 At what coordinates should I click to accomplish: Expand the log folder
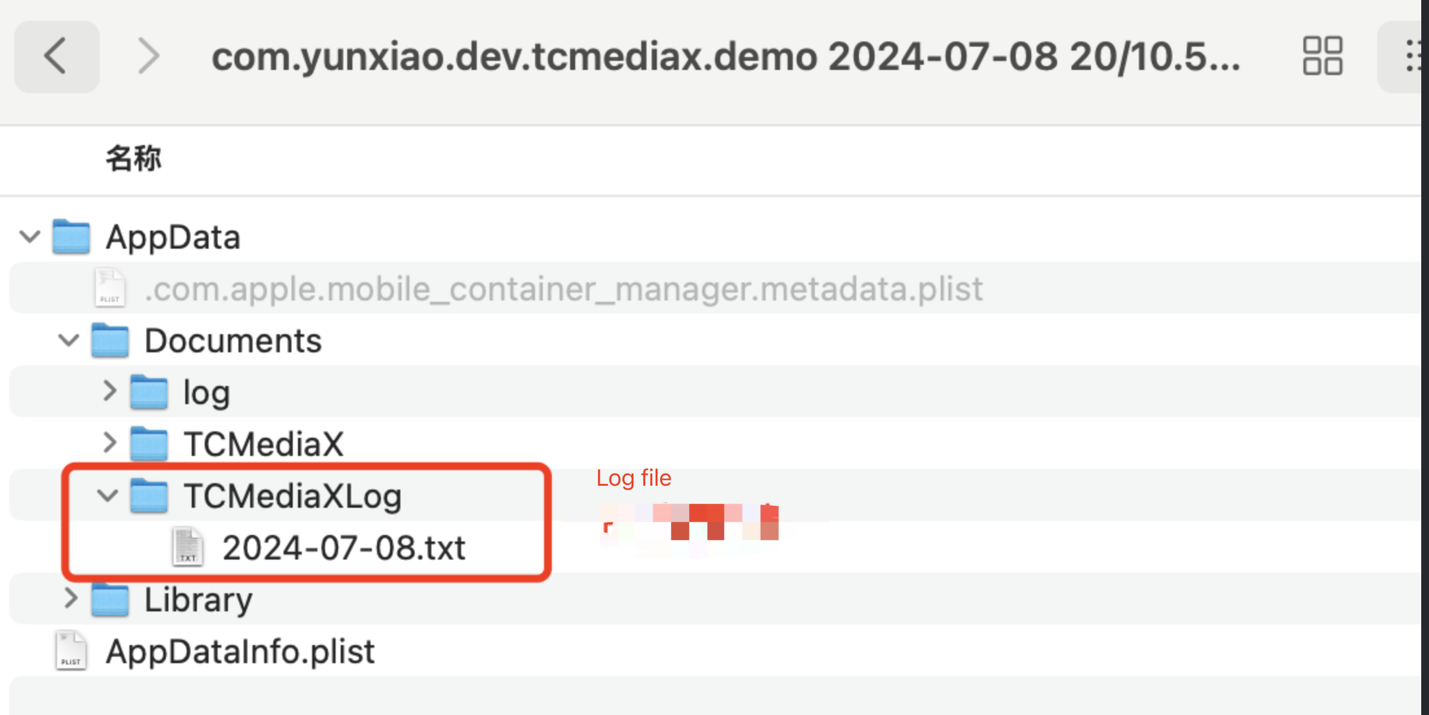point(109,391)
